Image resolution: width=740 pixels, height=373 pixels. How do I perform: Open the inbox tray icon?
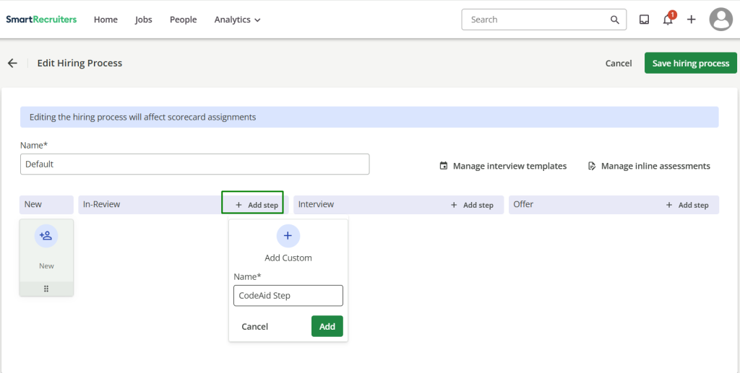point(644,19)
